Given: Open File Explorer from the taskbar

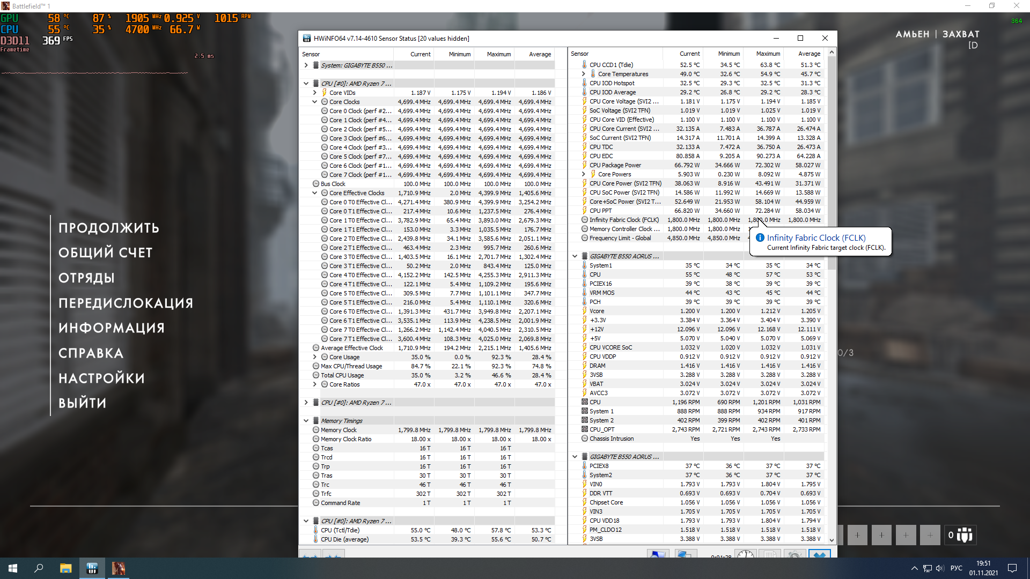Looking at the screenshot, I should pos(65,568).
